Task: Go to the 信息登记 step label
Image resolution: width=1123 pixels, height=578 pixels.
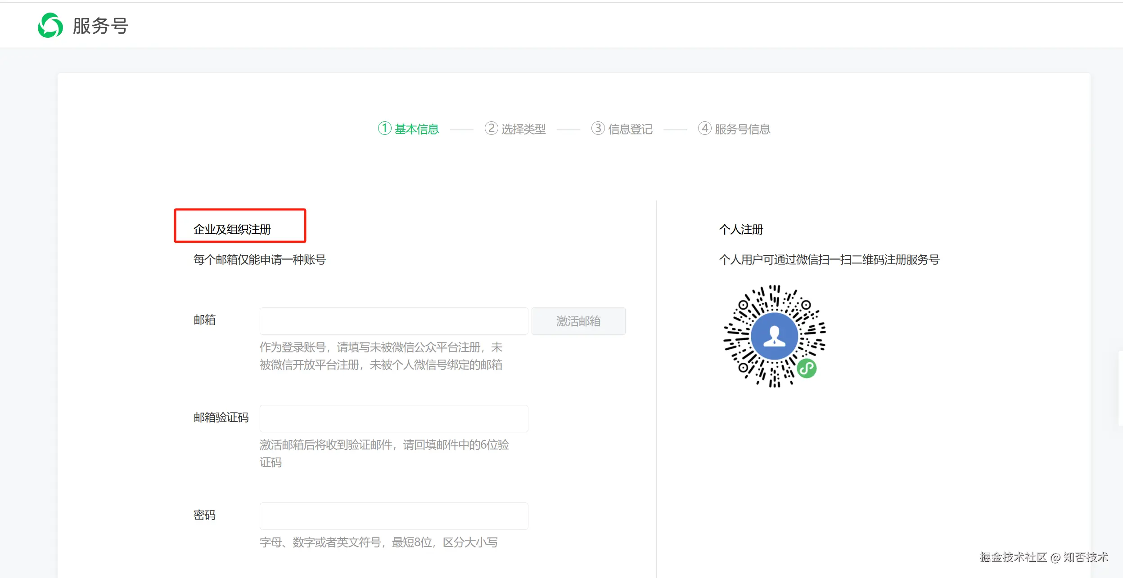Action: pos(630,129)
